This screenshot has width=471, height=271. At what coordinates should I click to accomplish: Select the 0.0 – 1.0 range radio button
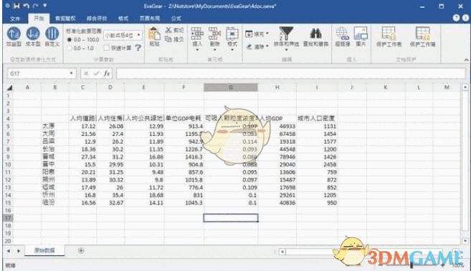pos(70,48)
